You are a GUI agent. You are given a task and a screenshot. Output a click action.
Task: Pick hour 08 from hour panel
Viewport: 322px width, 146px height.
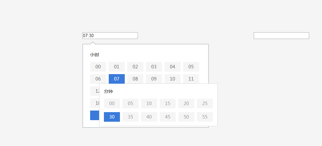[135, 79]
